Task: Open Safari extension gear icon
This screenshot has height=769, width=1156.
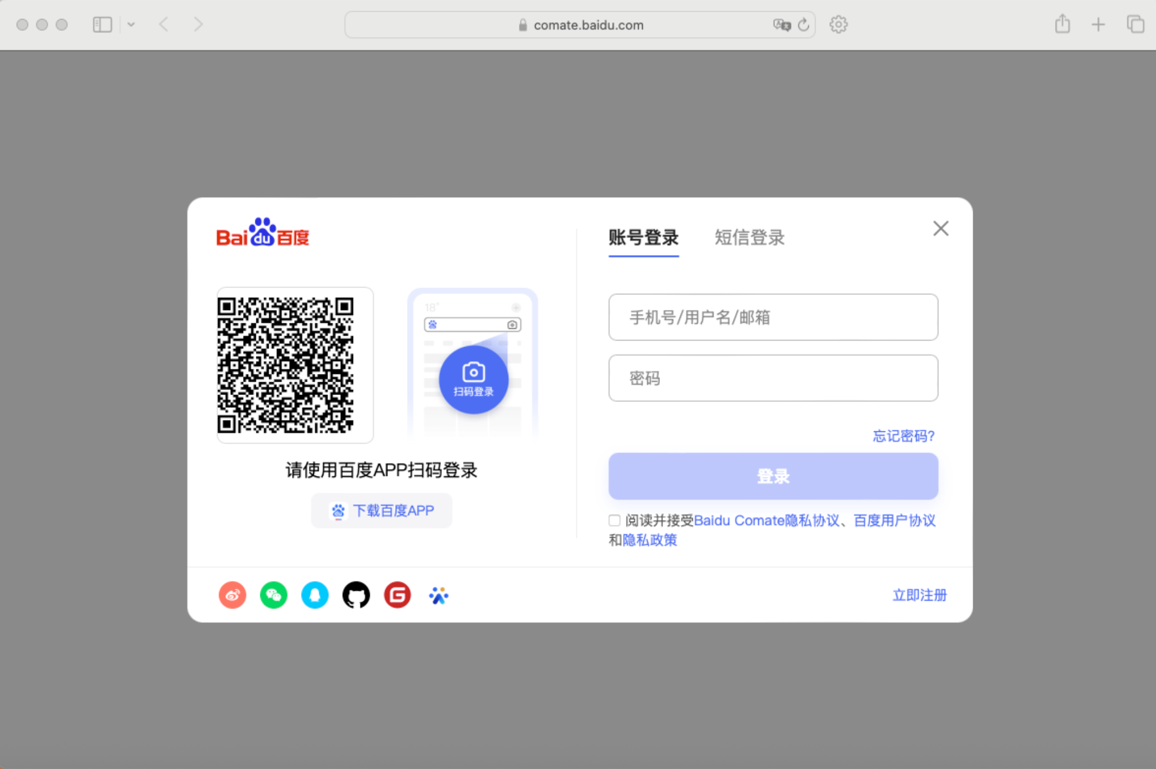Action: point(838,25)
